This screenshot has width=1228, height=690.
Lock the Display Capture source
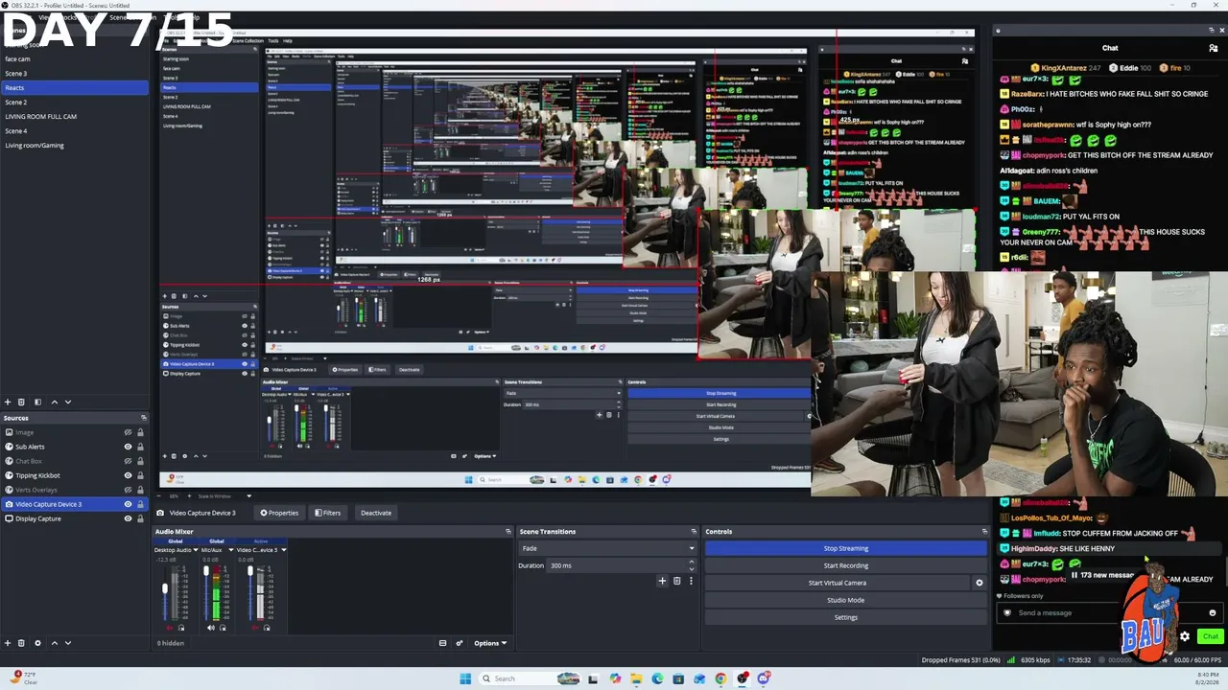[140, 518]
